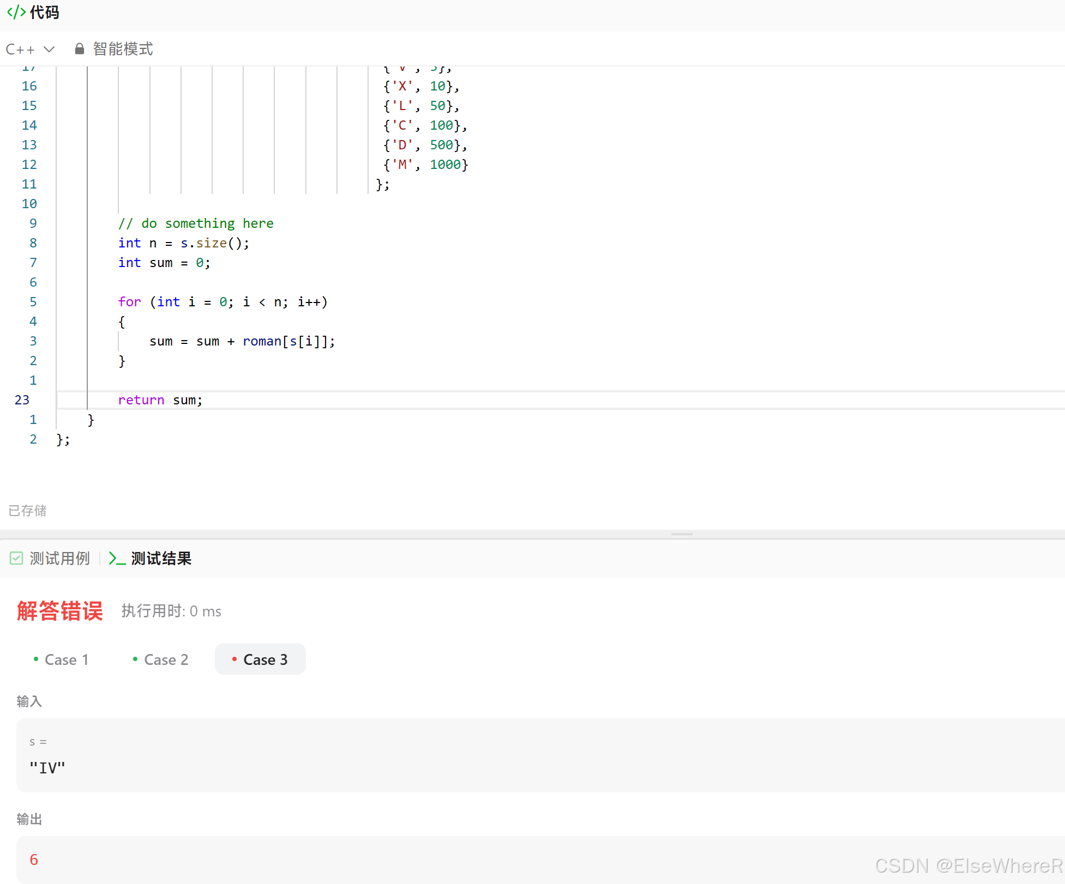Screen dimensions: 1065x884
Task: Click the green code brackets icon
Action: coord(16,12)
